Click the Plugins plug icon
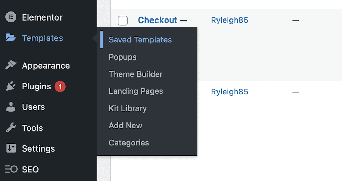Image resolution: width=342 pixels, height=181 pixels. click(11, 86)
